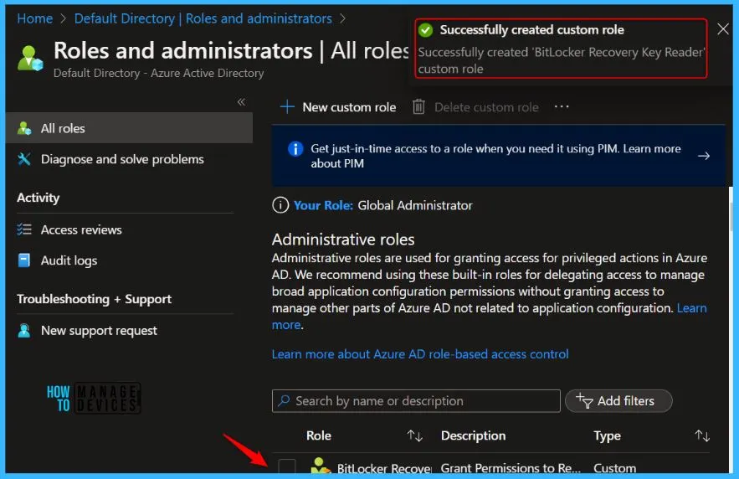Click the Your Role info icon
Screen dimensions: 739x479
pyautogui.click(x=280, y=205)
